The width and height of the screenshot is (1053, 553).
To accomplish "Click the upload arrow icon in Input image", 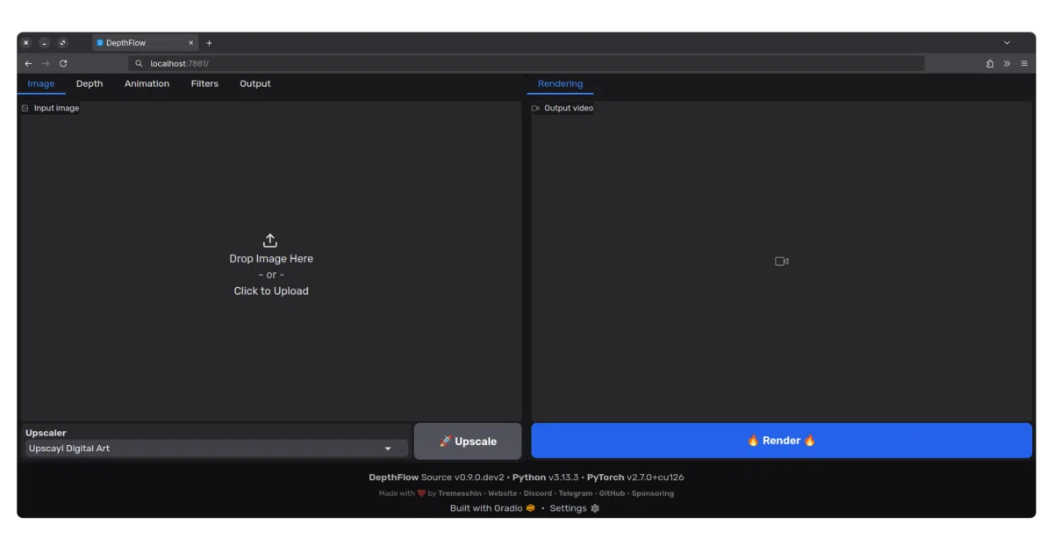I will 270,241.
